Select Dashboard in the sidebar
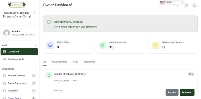Screen dimensions: 201x99 tap(19, 52)
